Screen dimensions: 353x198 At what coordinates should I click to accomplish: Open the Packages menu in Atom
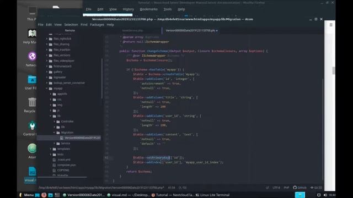tap(97, 25)
